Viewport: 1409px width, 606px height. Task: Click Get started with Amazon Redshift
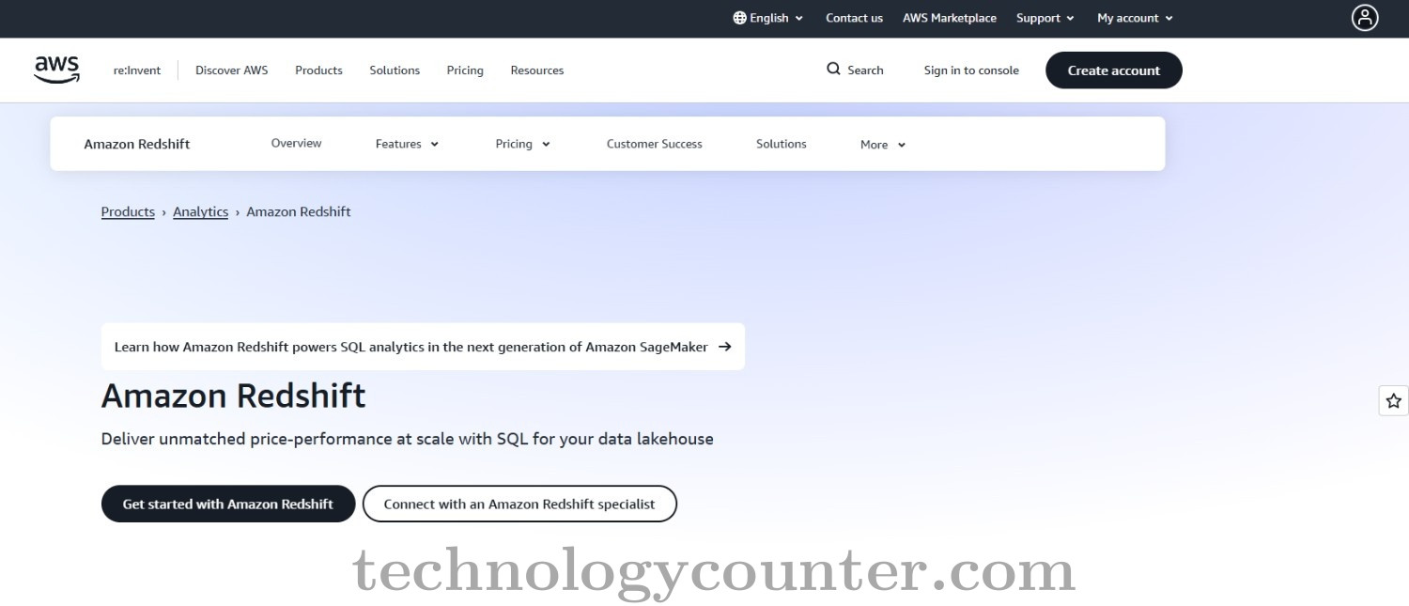click(227, 504)
